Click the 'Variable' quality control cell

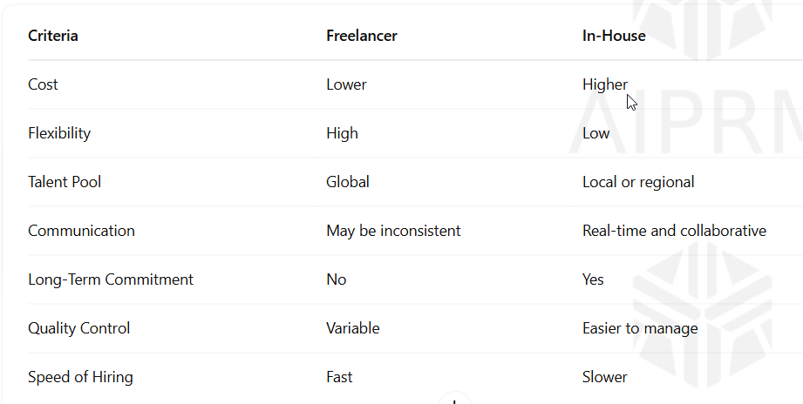pos(353,328)
